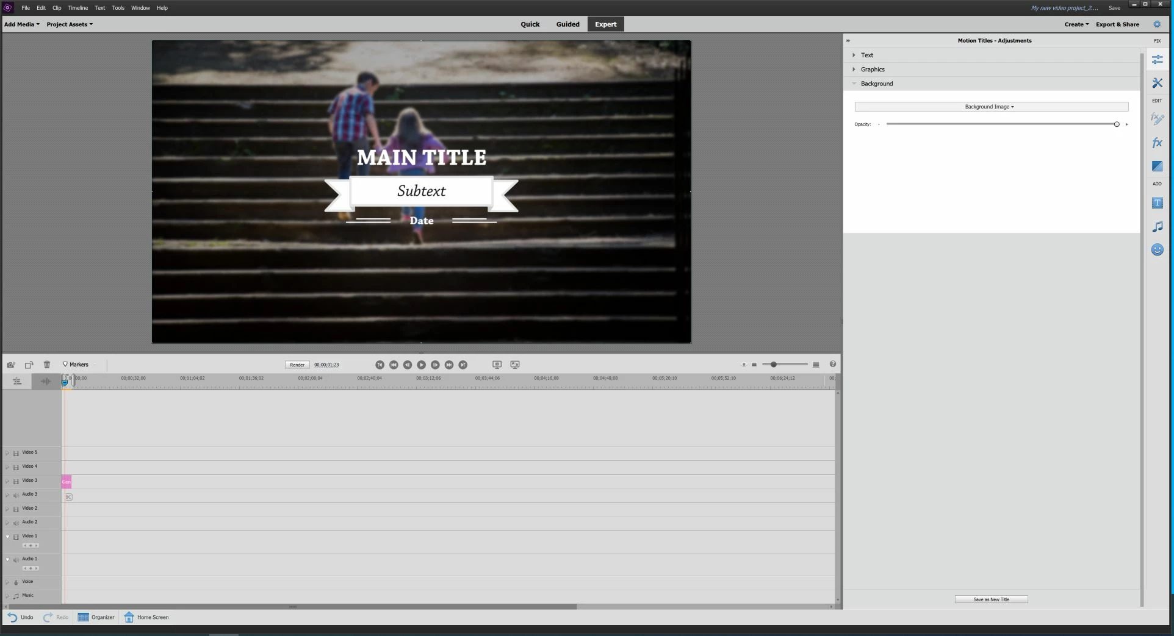Click the timeline zoom slider knob
This screenshot has width=1174, height=636.
coord(774,365)
